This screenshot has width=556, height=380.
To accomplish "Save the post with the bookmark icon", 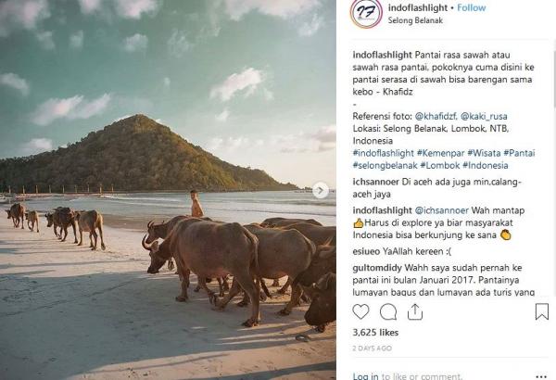I will coord(542,312).
